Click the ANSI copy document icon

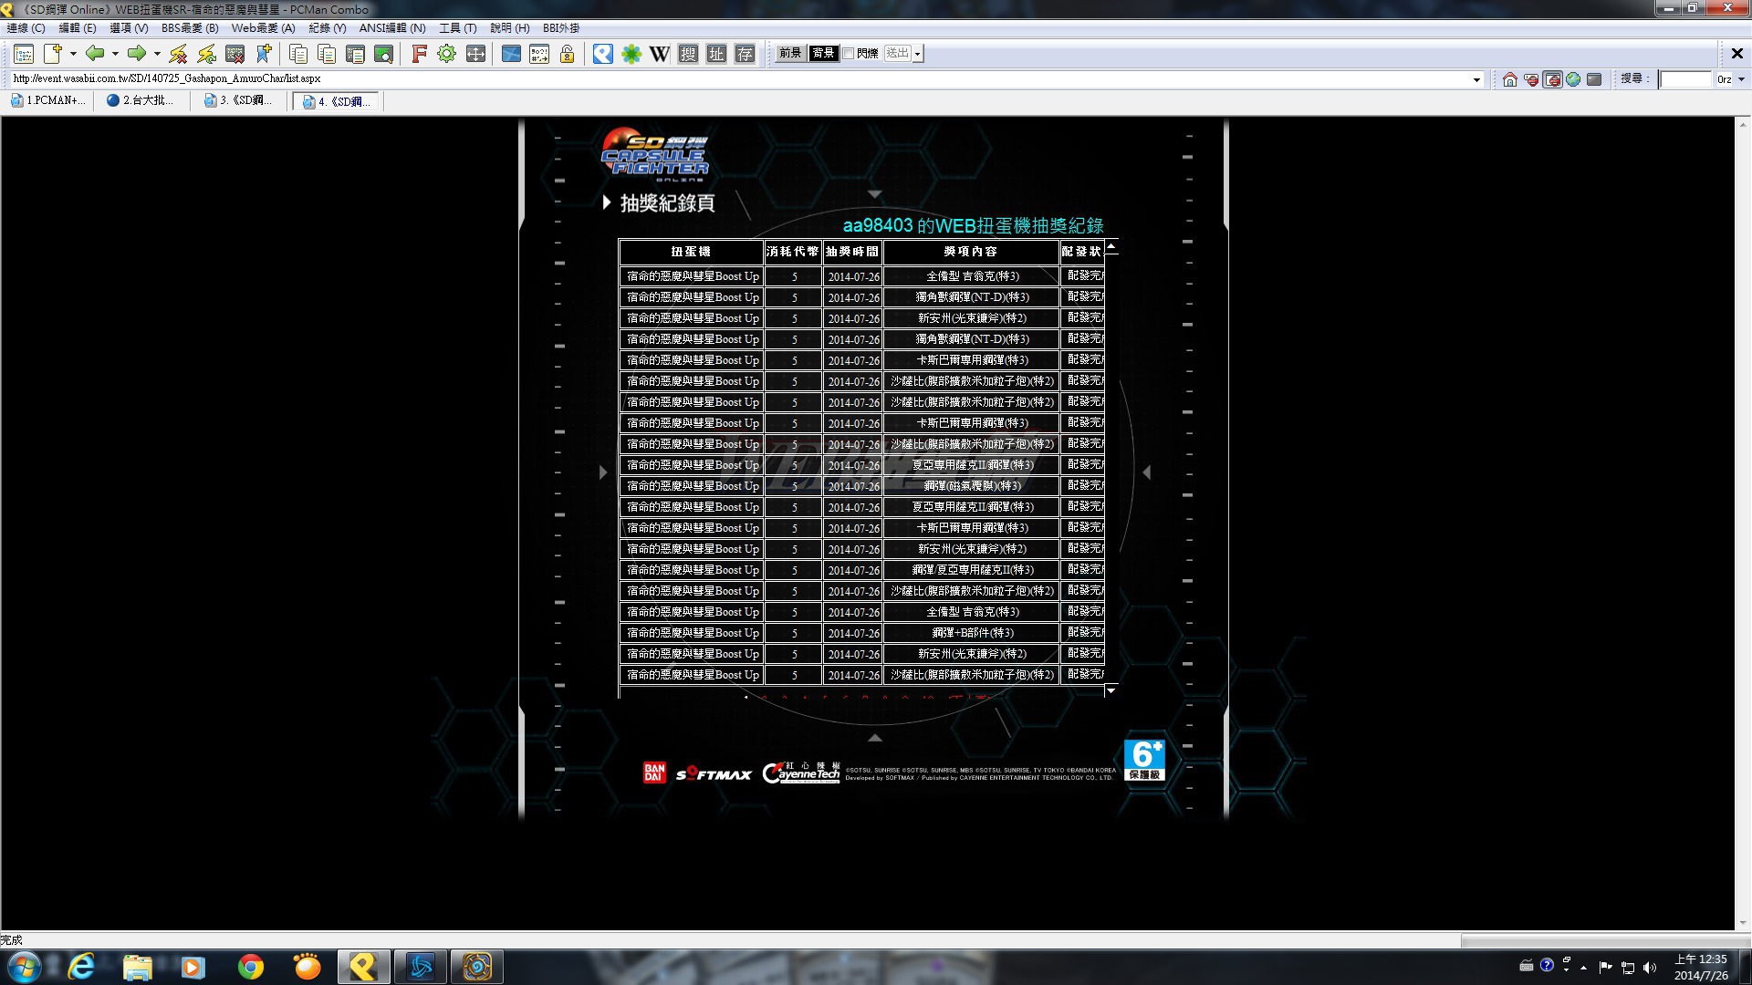(355, 54)
